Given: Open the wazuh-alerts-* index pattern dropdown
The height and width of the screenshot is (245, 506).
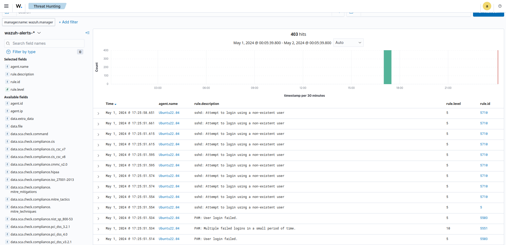Looking at the screenshot, I should (x=39, y=33).
